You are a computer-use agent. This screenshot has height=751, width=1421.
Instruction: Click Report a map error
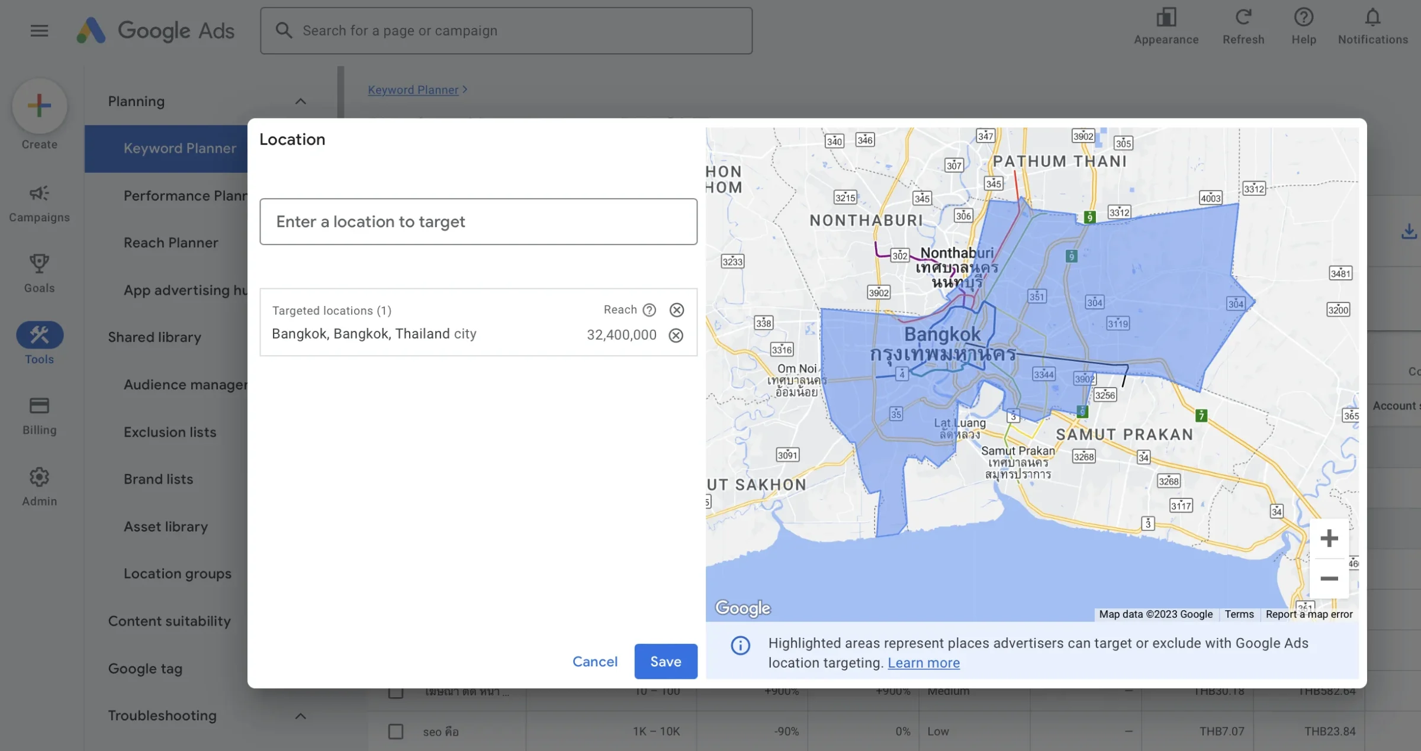(x=1309, y=614)
